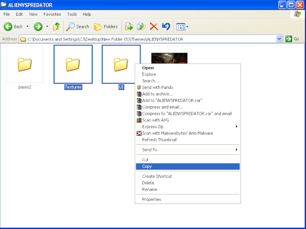Select the UI folder icon
This screenshot has width=306, height=229.
tap(121, 64)
